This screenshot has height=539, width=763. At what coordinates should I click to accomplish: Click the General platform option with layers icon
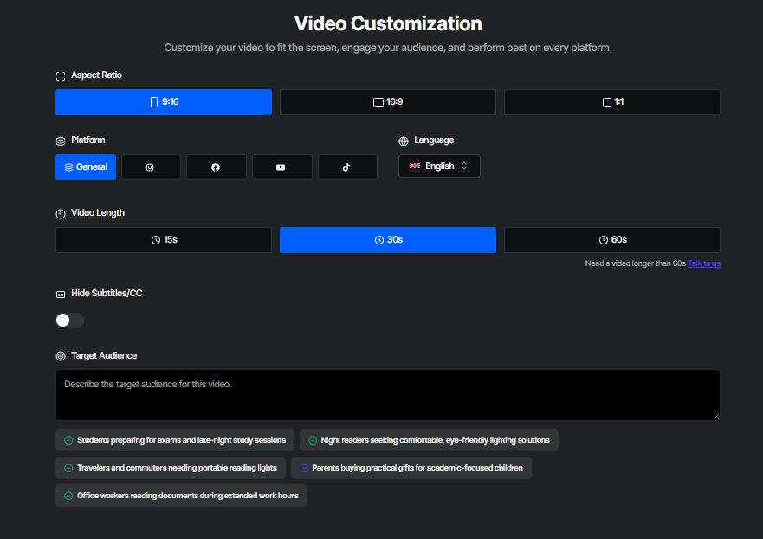coord(85,166)
